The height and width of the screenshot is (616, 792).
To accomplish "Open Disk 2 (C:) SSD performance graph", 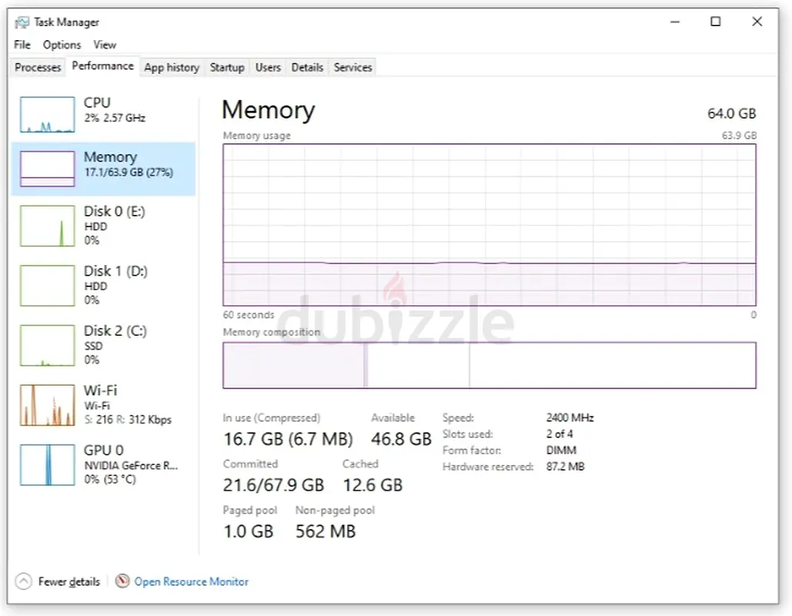I will click(x=47, y=345).
